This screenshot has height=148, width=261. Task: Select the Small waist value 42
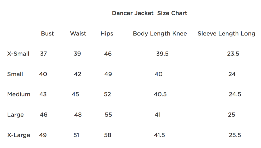pos(78,74)
